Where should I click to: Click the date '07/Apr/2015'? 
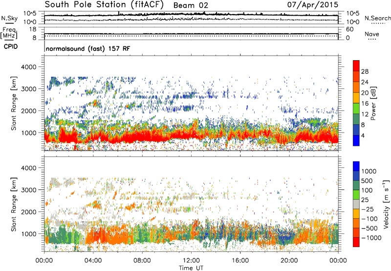point(313,4)
